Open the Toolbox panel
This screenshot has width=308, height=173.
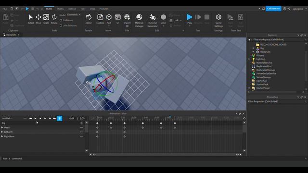click(100, 19)
